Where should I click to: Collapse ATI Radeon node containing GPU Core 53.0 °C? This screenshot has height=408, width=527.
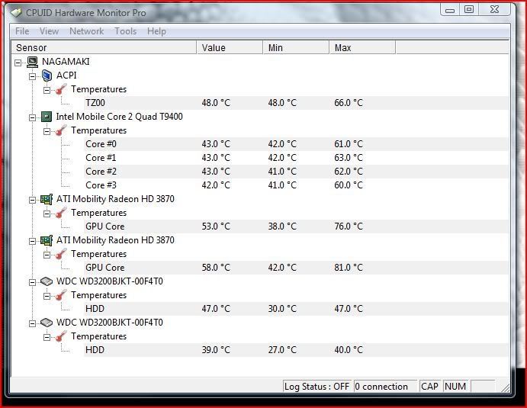(x=32, y=200)
